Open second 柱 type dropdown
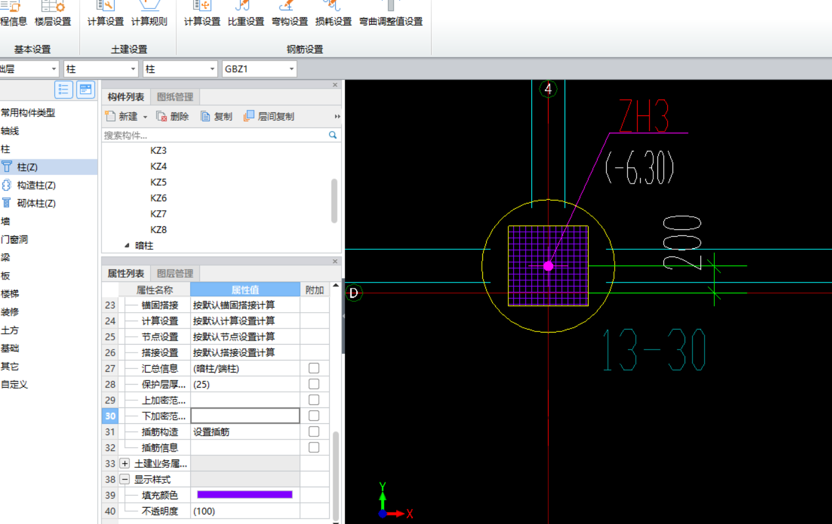The height and width of the screenshot is (524, 832). 212,69
